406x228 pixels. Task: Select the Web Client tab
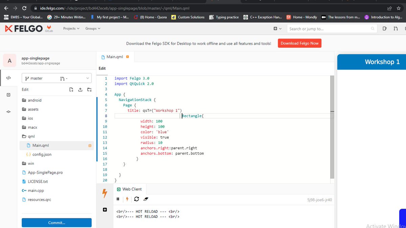pyautogui.click(x=129, y=189)
